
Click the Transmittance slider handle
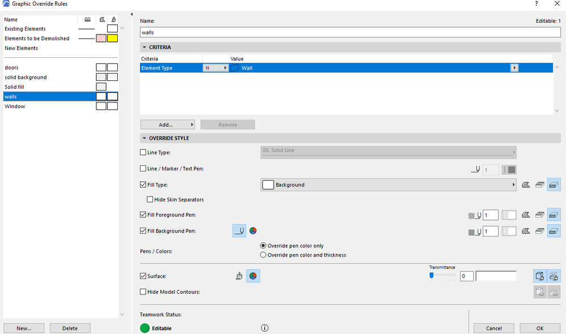coord(431,276)
